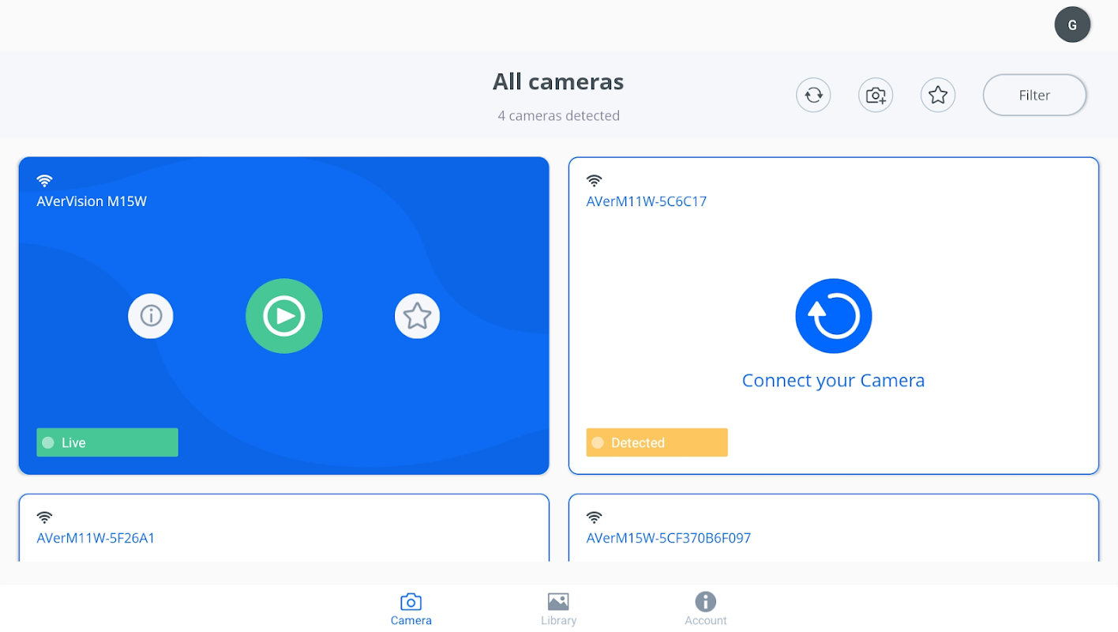The height and width of the screenshot is (632, 1118).
Task: Open the Filter options
Action: pos(1034,96)
